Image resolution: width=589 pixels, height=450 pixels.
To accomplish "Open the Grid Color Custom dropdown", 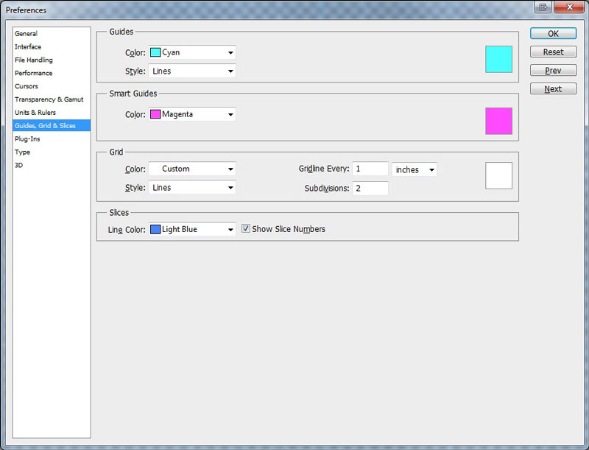I will (192, 169).
